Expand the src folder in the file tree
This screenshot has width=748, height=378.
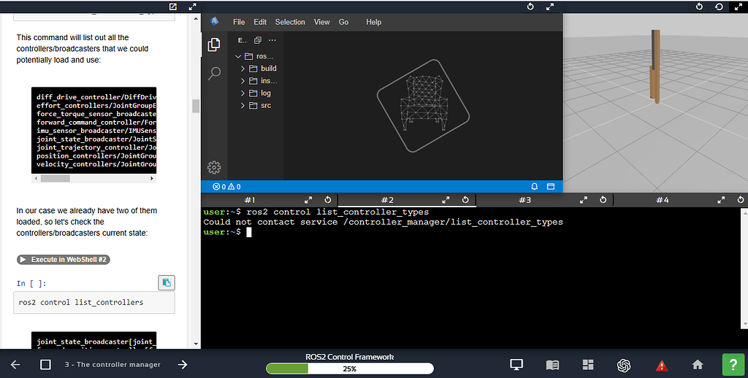tap(265, 106)
